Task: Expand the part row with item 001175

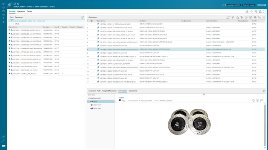Action: [x=9, y=45]
